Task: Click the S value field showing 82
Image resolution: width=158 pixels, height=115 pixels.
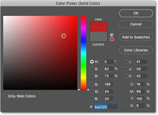Action: tap(109, 69)
